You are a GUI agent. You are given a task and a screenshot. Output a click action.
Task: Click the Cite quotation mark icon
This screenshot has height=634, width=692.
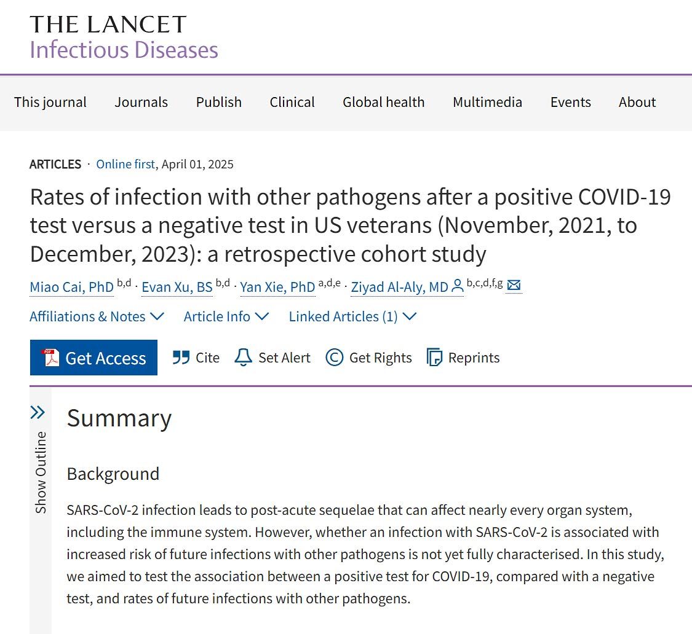coord(181,357)
